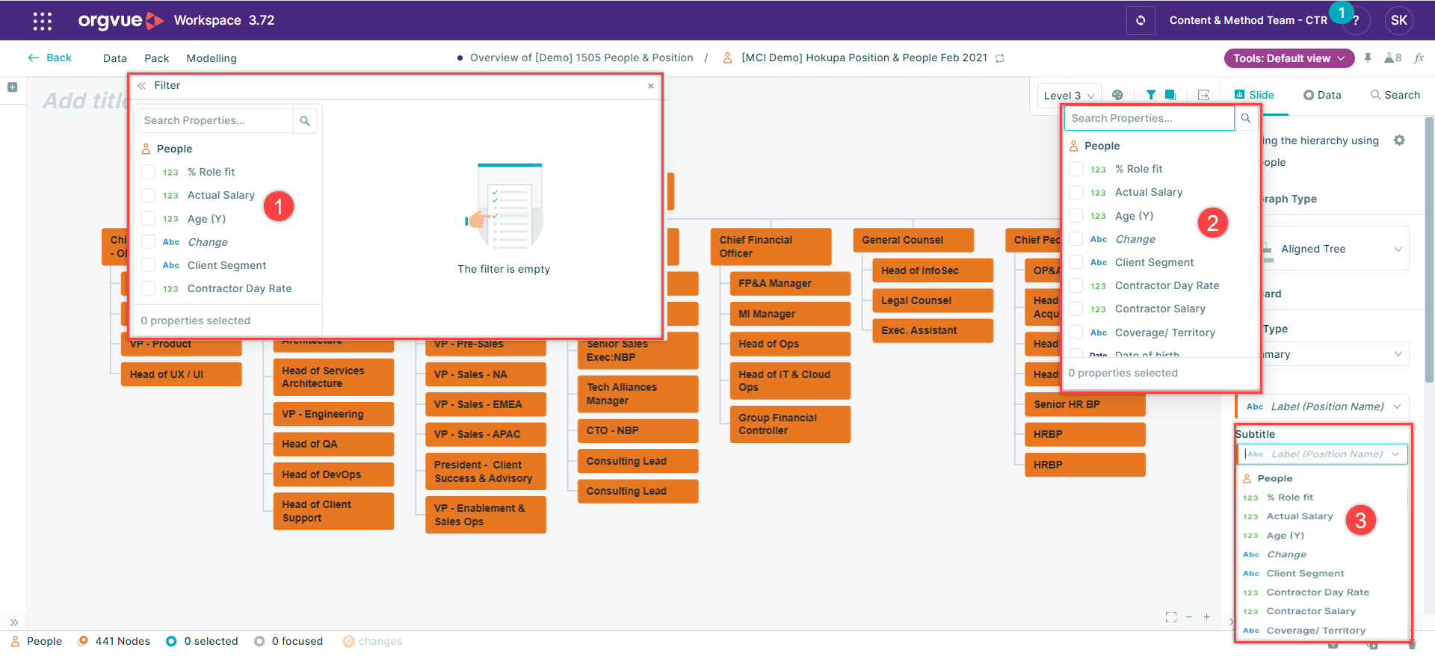The width and height of the screenshot is (1435, 656).
Task: Open the help question mark icon
Action: coord(1356,21)
